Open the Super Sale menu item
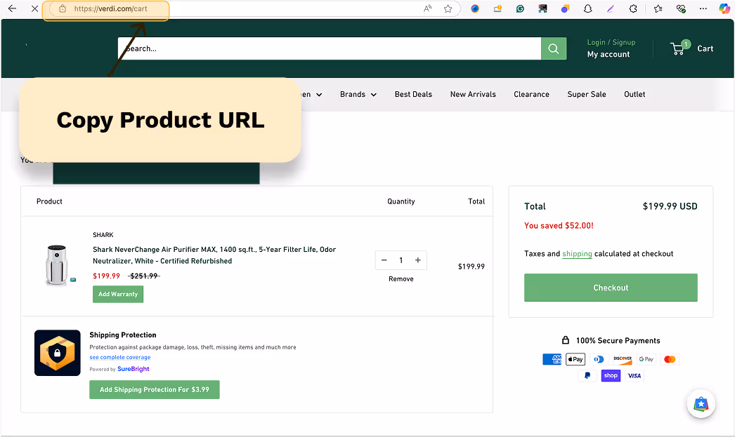Viewport: 735px width, 437px height. pyautogui.click(x=587, y=94)
